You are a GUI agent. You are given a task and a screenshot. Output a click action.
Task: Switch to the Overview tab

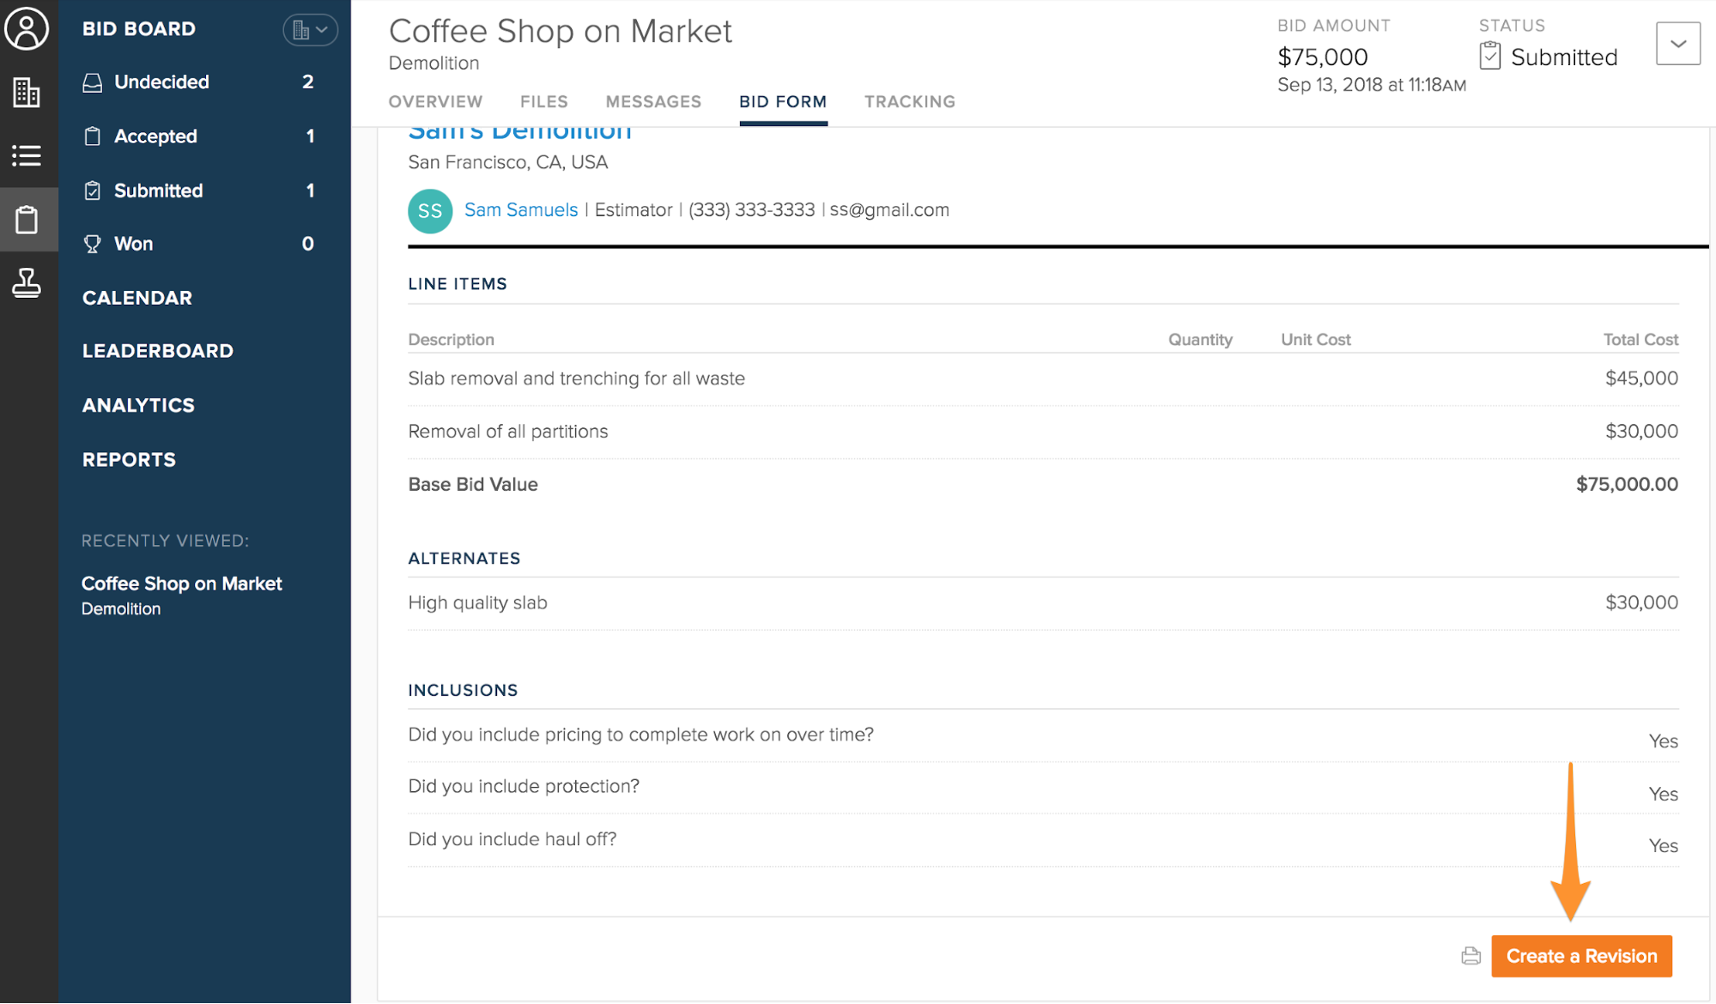pyautogui.click(x=435, y=102)
